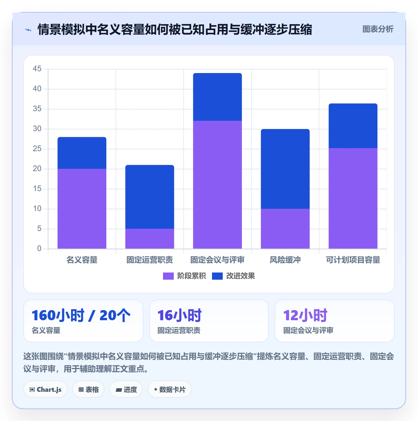Click the purple segment of 可计划项目容量 bar
This screenshot has width=418, height=421.
[x=353, y=199]
